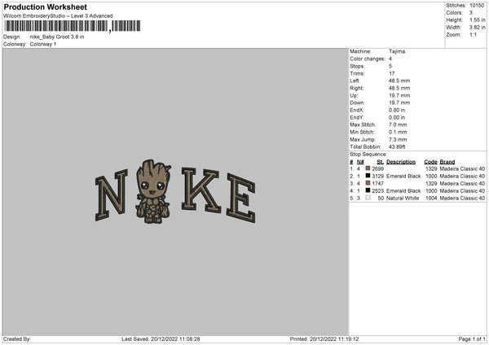Image resolution: width=489 pixels, height=345 pixels.
Task: Click the Up value 19.7 mm
Action: tap(399, 95)
